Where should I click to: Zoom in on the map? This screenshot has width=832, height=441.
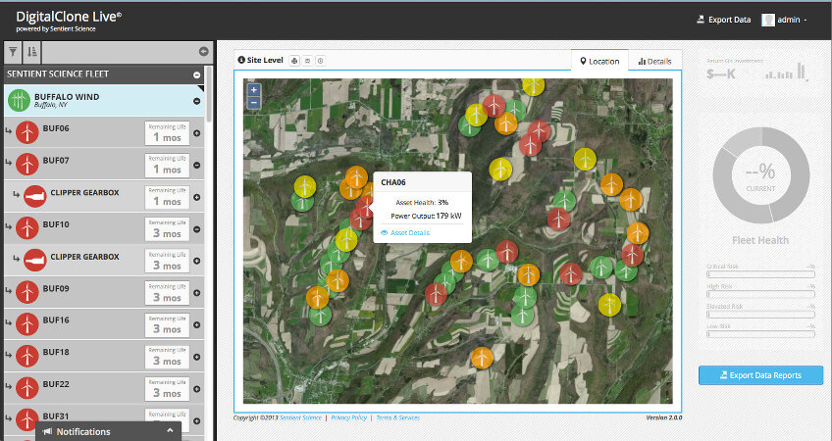pyautogui.click(x=254, y=89)
